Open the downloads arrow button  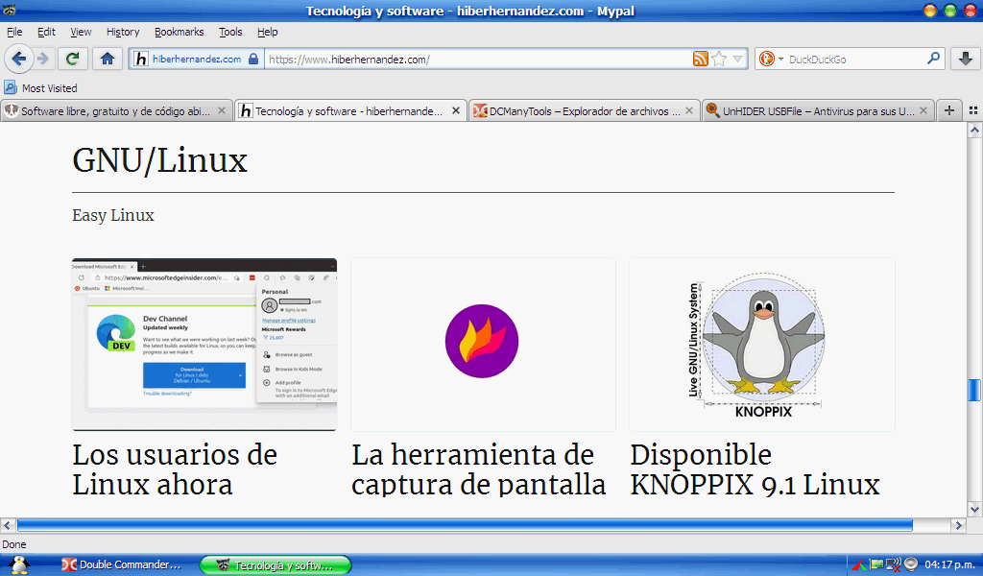coord(966,59)
